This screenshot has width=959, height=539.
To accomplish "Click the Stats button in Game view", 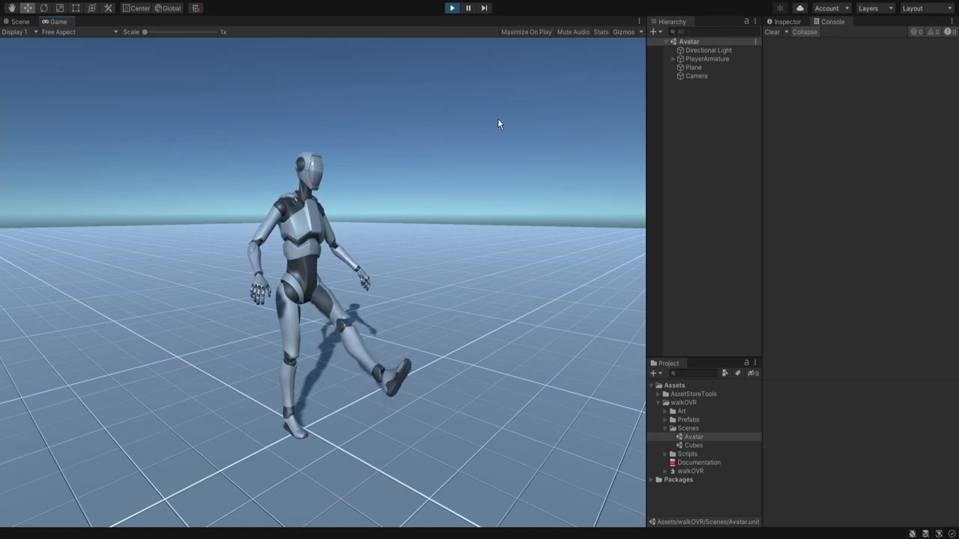I will coord(601,32).
